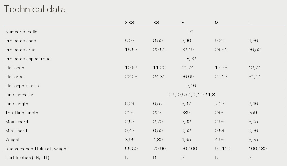Click Max. chord value 3,05
The image size is (287, 166).
(253, 122)
